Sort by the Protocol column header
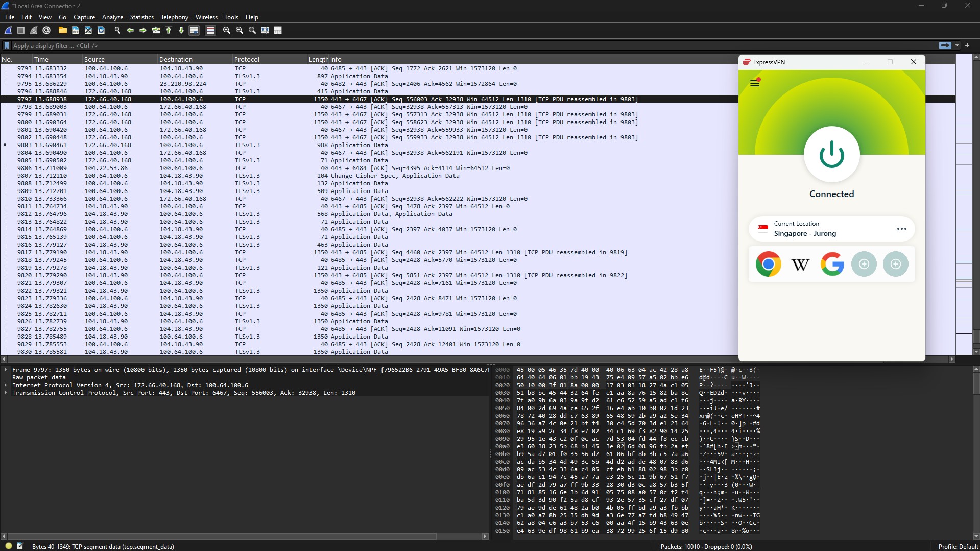Image resolution: width=980 pixels, height=551 pixels. [x=270, y=59]
